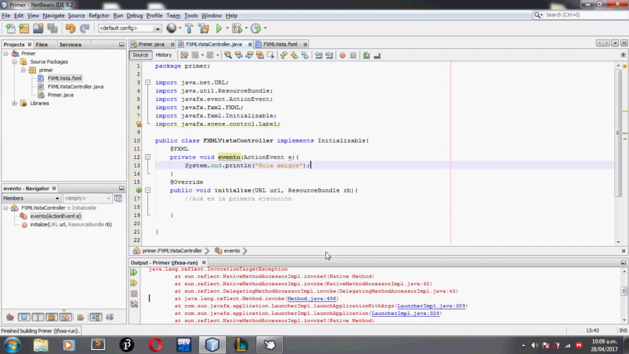Collapse FXMLVistaController node in Navigator

pyautogui.click(x=6, y=207)
